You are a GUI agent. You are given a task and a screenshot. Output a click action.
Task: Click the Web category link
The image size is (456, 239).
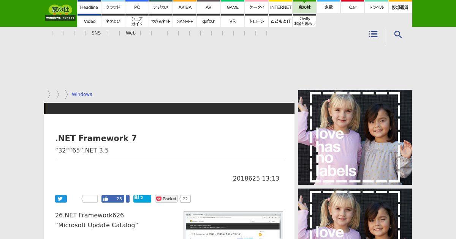pyautogui.click(x=131, y=33)
